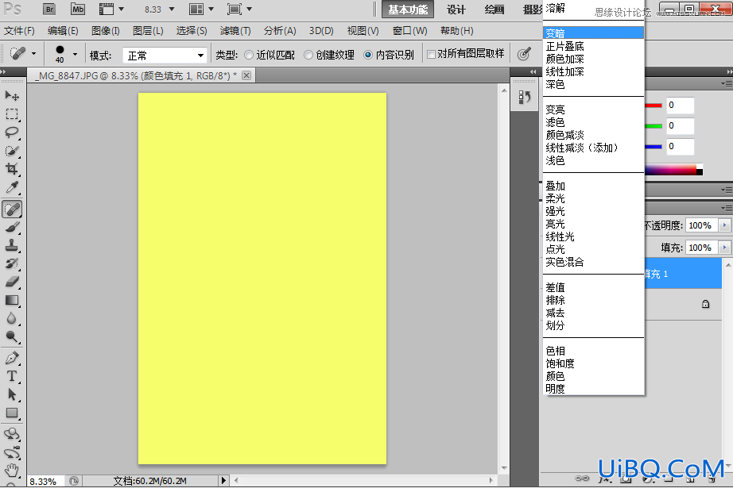Open the brush preset picker arrow

(75, 54)
